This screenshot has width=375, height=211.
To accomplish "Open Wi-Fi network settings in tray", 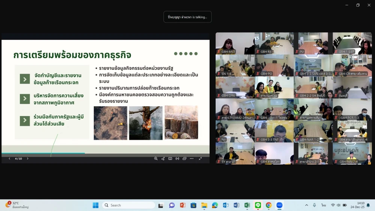I will (x=333, y=205).
